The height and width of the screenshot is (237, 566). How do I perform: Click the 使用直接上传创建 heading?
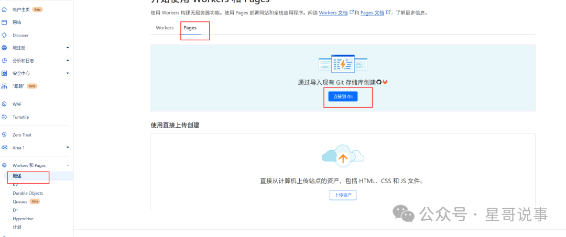(x=175, y=126)
